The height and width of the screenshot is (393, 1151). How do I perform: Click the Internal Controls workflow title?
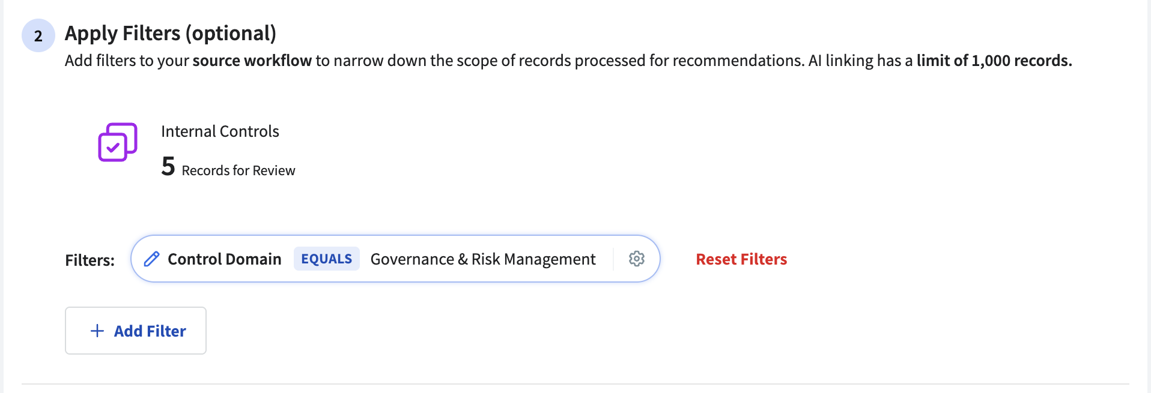click(220, 131)
